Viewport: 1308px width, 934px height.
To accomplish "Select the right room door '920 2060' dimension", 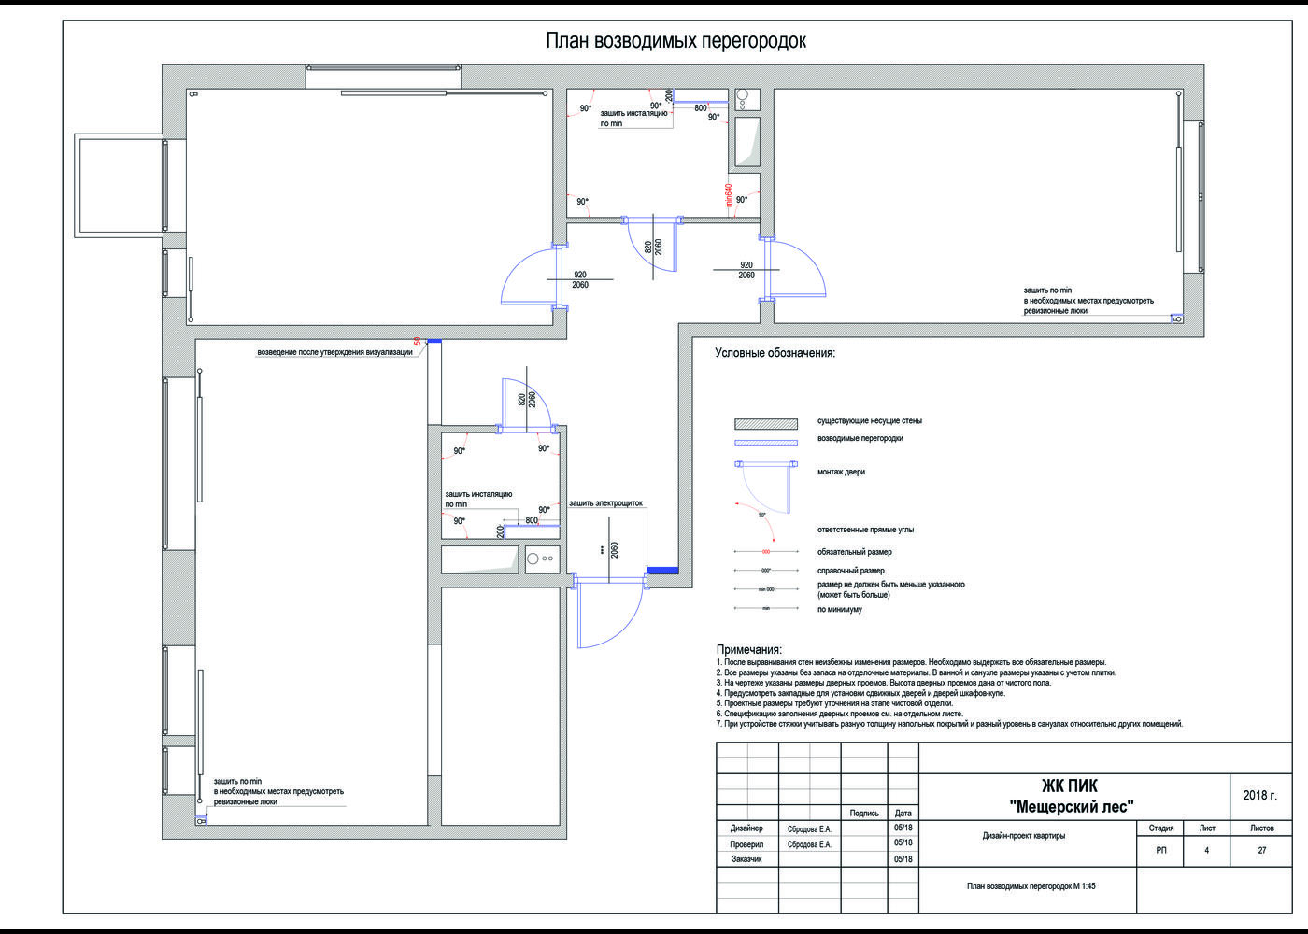I will [x=746, y=270].
